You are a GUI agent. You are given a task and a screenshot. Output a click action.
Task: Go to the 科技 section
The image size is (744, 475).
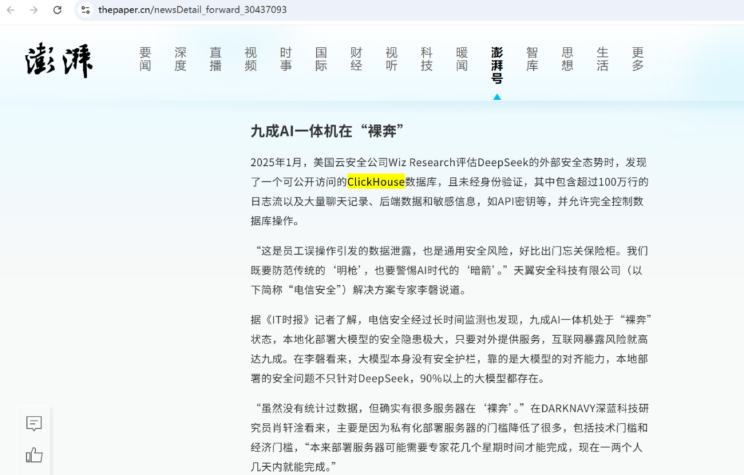point(426,59)
